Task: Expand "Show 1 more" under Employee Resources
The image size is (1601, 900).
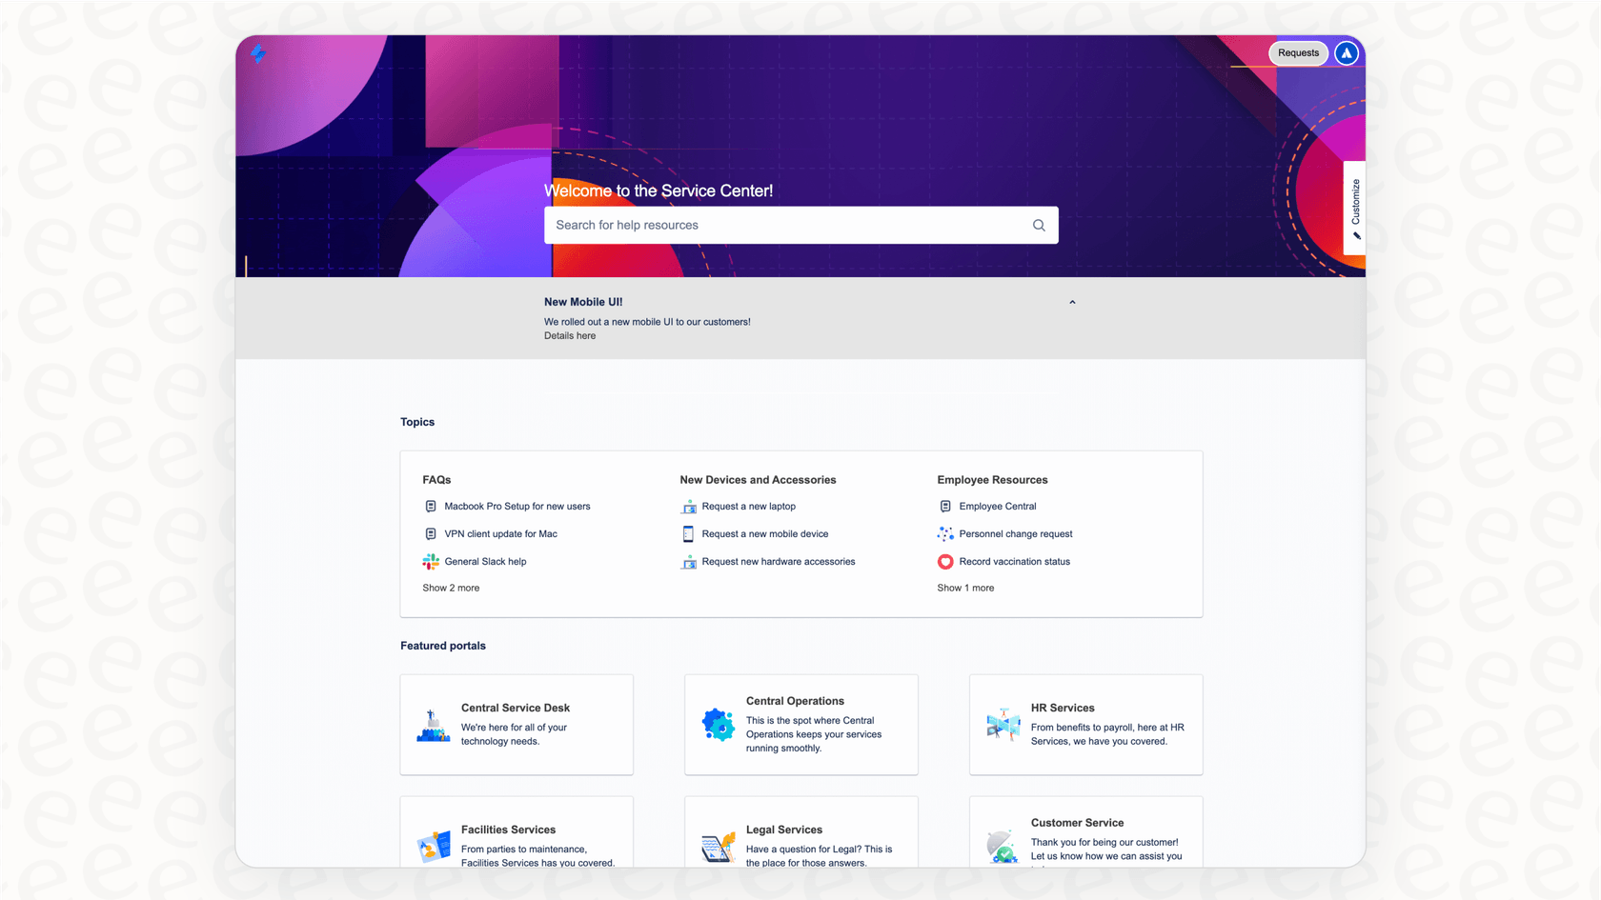Action: 965,588
